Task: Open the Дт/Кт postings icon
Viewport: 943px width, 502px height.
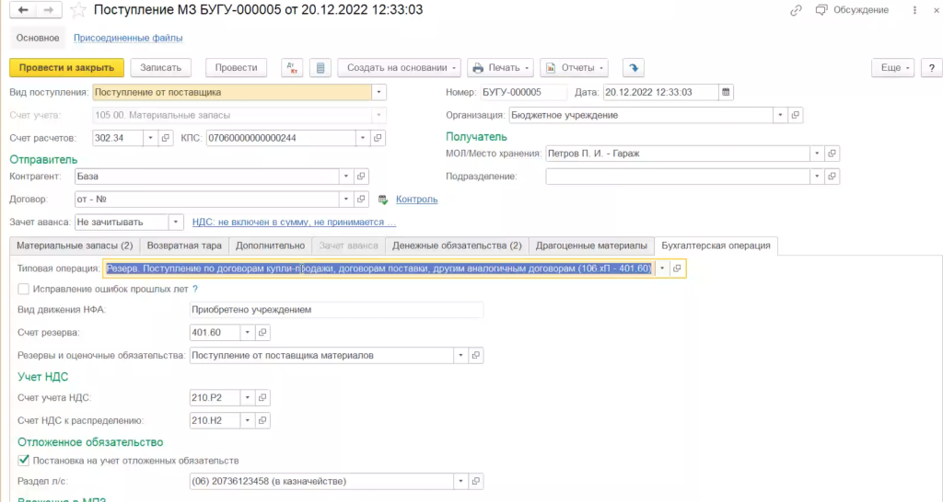Action: [291, 68]
